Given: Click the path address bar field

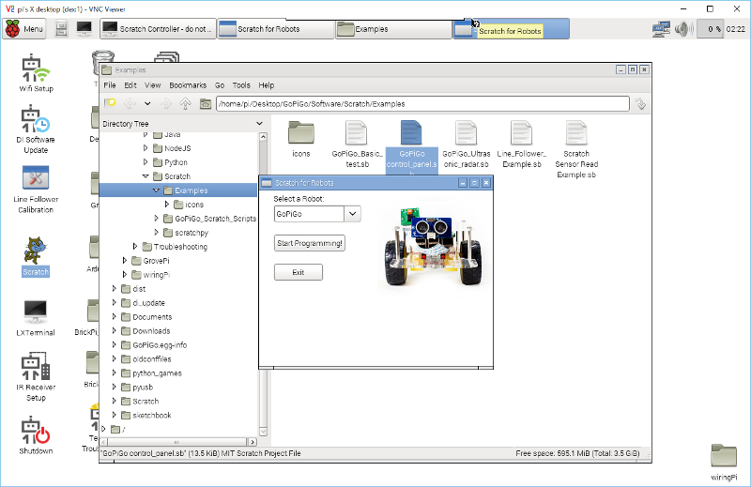Looking at the screenshot, I should tap(422, 104).
